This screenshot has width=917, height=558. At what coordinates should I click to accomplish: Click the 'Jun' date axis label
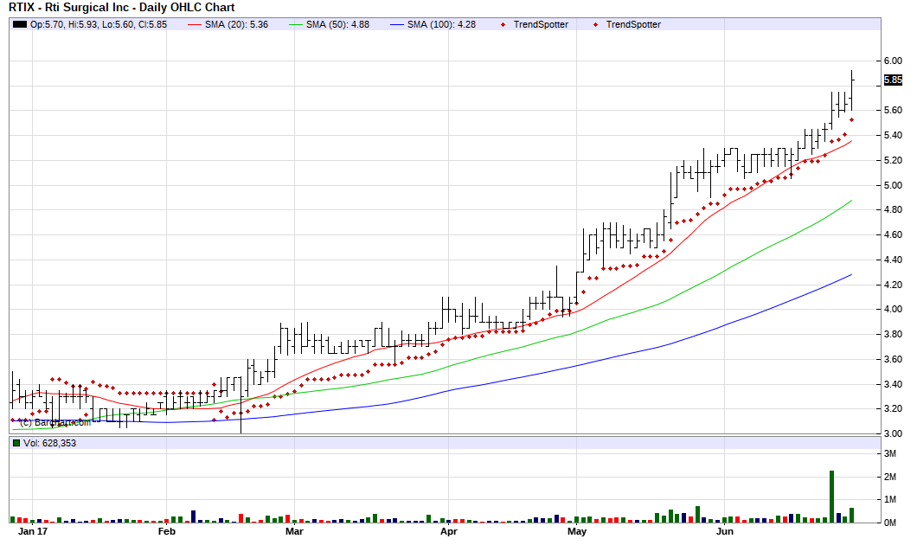[x=725, y=531]
